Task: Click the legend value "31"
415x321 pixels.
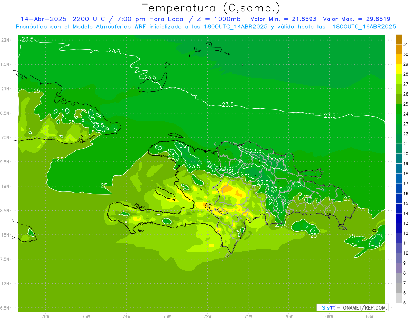Action: pyautogui.click(x=406, y=44)
